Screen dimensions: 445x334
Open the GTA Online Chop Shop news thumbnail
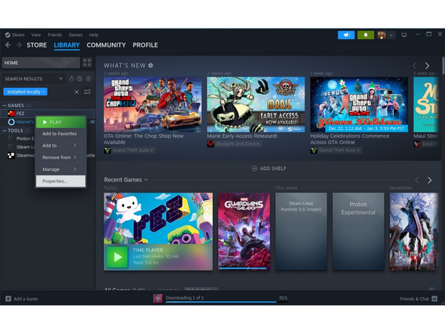(x=153, y=105)
